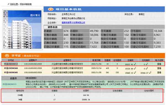Click the 总套数 value 674

point(66,31)
